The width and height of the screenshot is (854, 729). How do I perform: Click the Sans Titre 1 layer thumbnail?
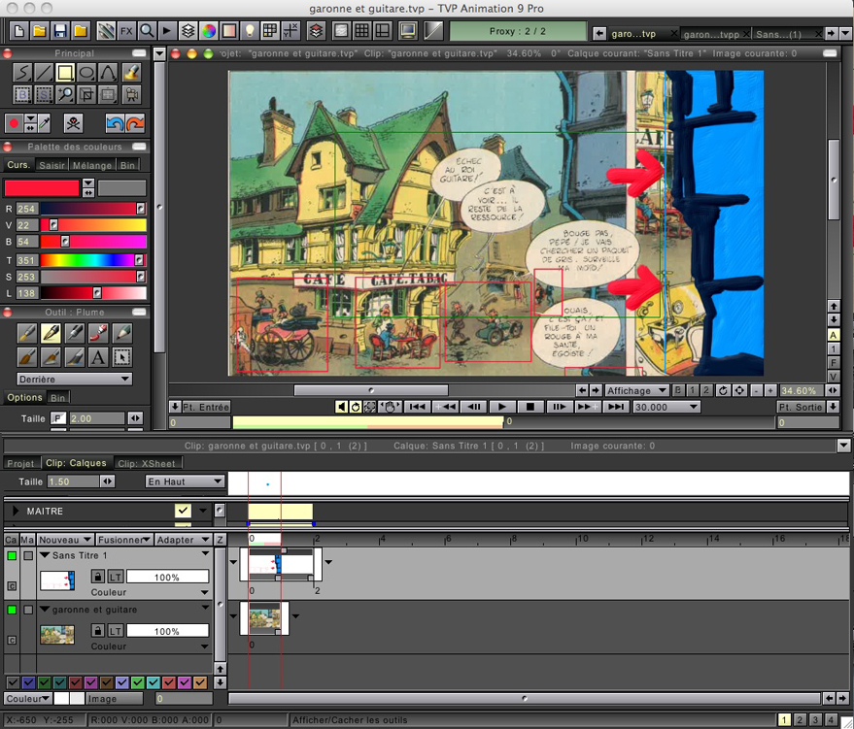click(57, 580)
